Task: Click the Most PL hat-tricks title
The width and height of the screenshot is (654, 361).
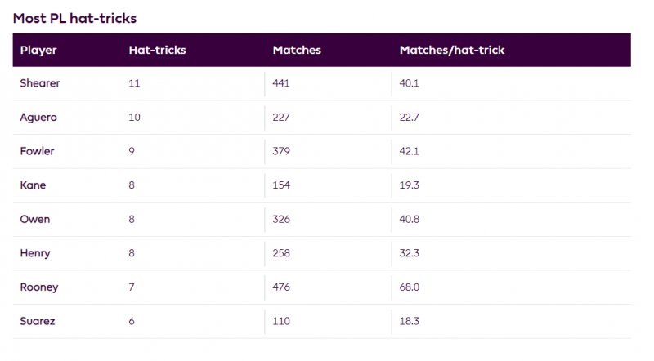Action: click(x=74, y=18)
